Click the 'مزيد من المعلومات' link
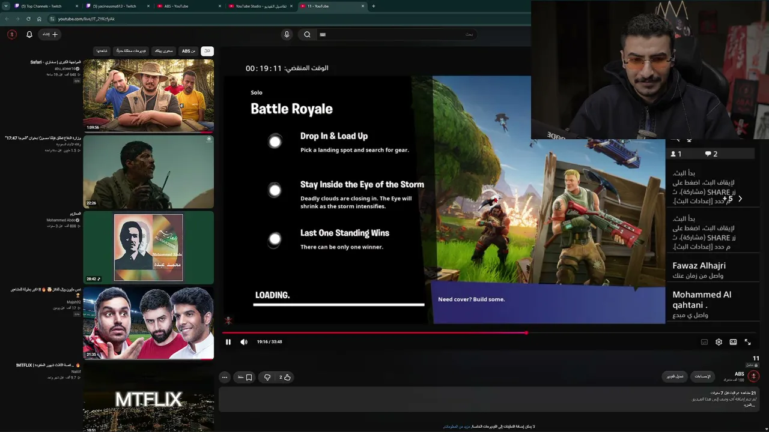769x432 pixels. pos(457,427)
